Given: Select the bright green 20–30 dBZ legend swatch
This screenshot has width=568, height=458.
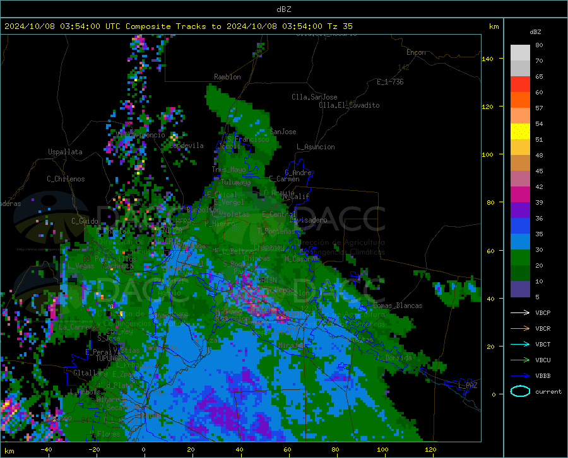Looking at the screenshot, I should click(x=520, y=258).
